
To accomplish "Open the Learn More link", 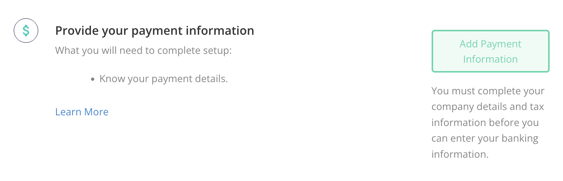I will coord(82,112).
